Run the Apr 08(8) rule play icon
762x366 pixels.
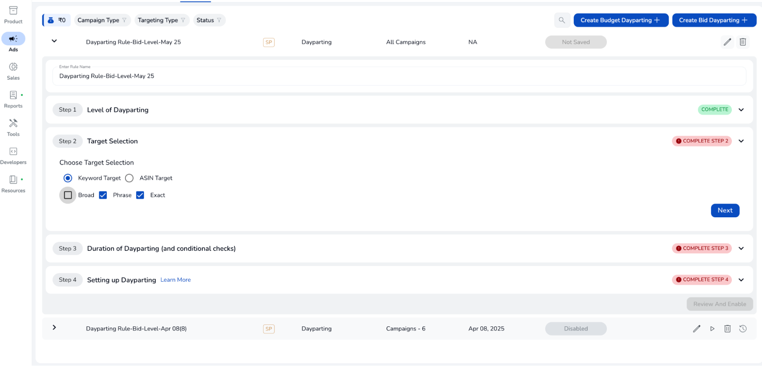click(x=712, y=329)
